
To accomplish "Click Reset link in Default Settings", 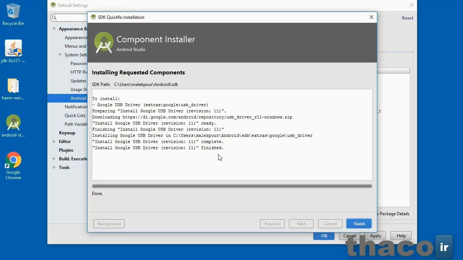I will point(407,18).
